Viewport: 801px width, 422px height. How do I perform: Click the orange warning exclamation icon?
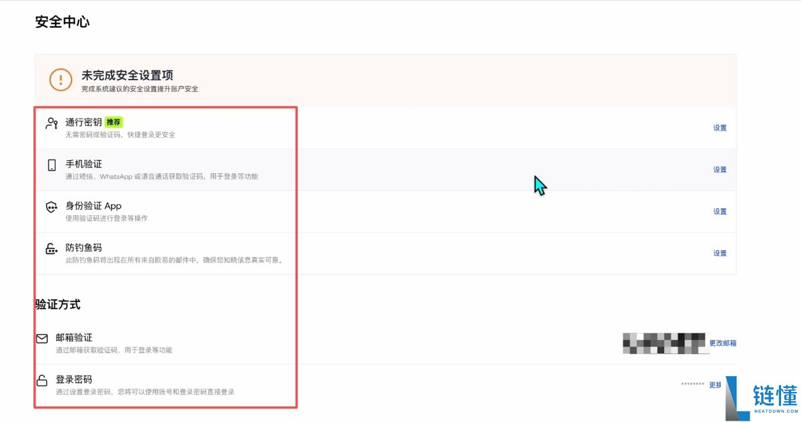pyautogui.click(x=61, y=80)
